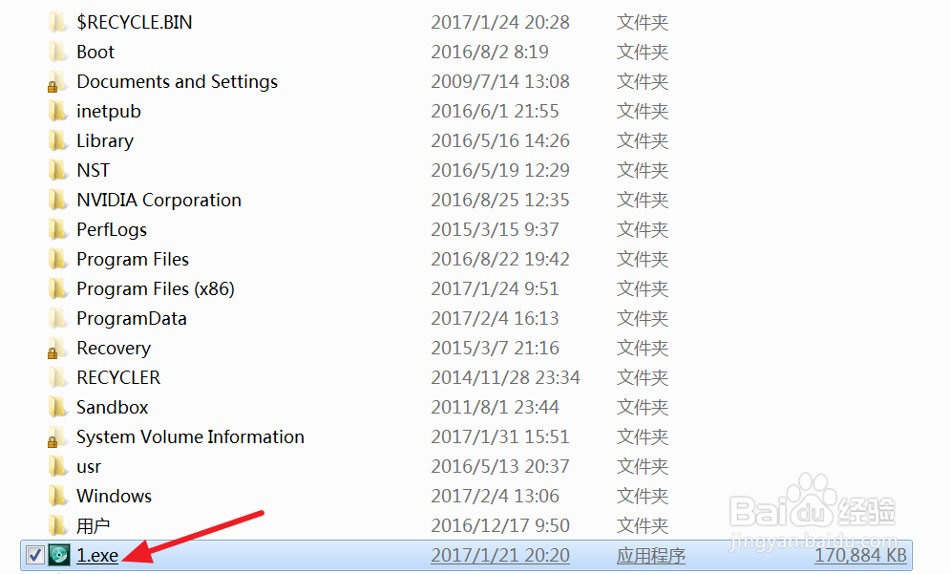Click the locked Documents and Settings folder icon

pyautogui.click(x=58, y=82)
